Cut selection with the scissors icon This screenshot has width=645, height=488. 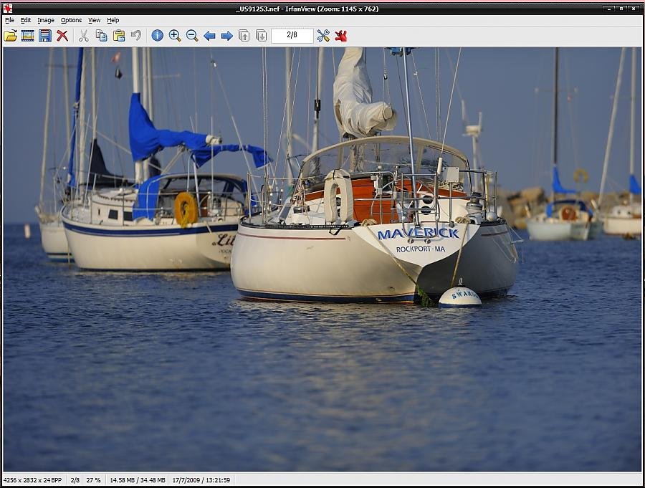pos(84,36)
